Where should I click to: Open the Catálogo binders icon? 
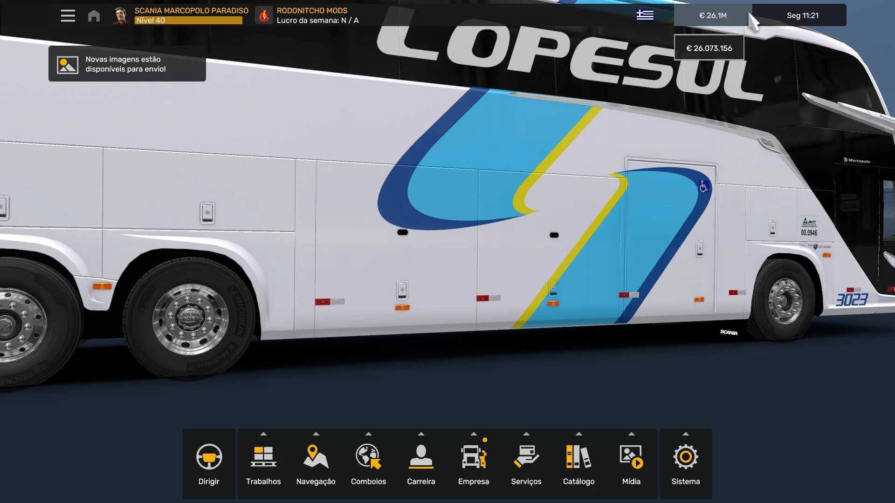578,457
